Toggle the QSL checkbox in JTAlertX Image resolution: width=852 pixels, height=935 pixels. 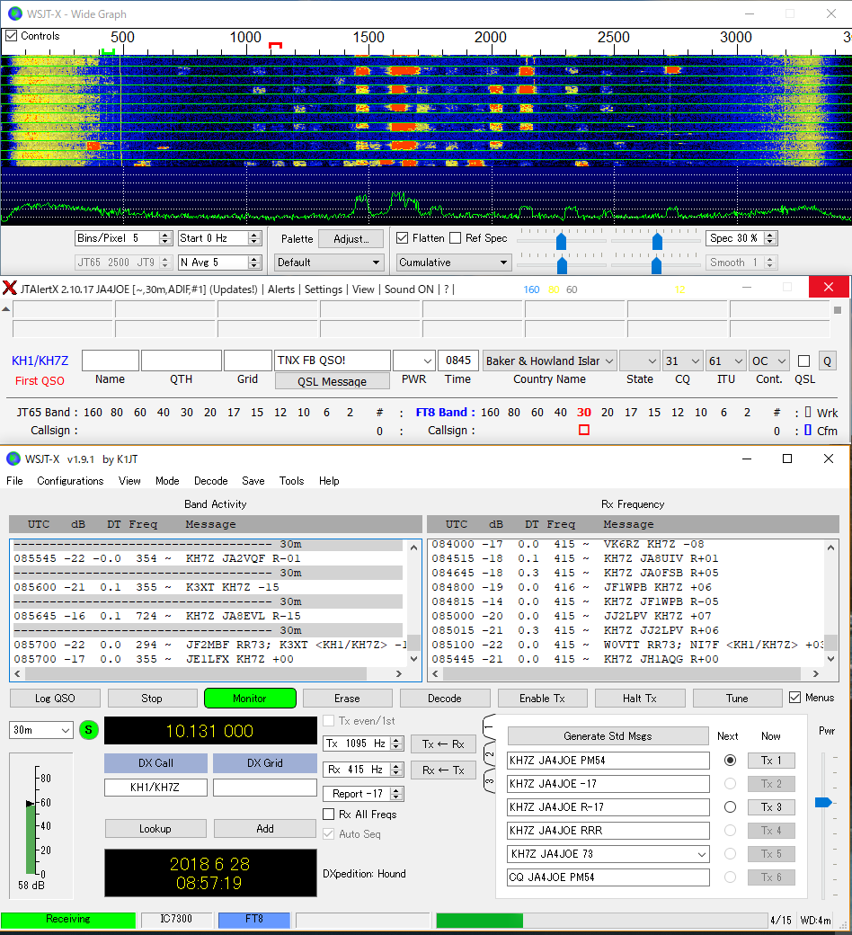coord(803,361)
